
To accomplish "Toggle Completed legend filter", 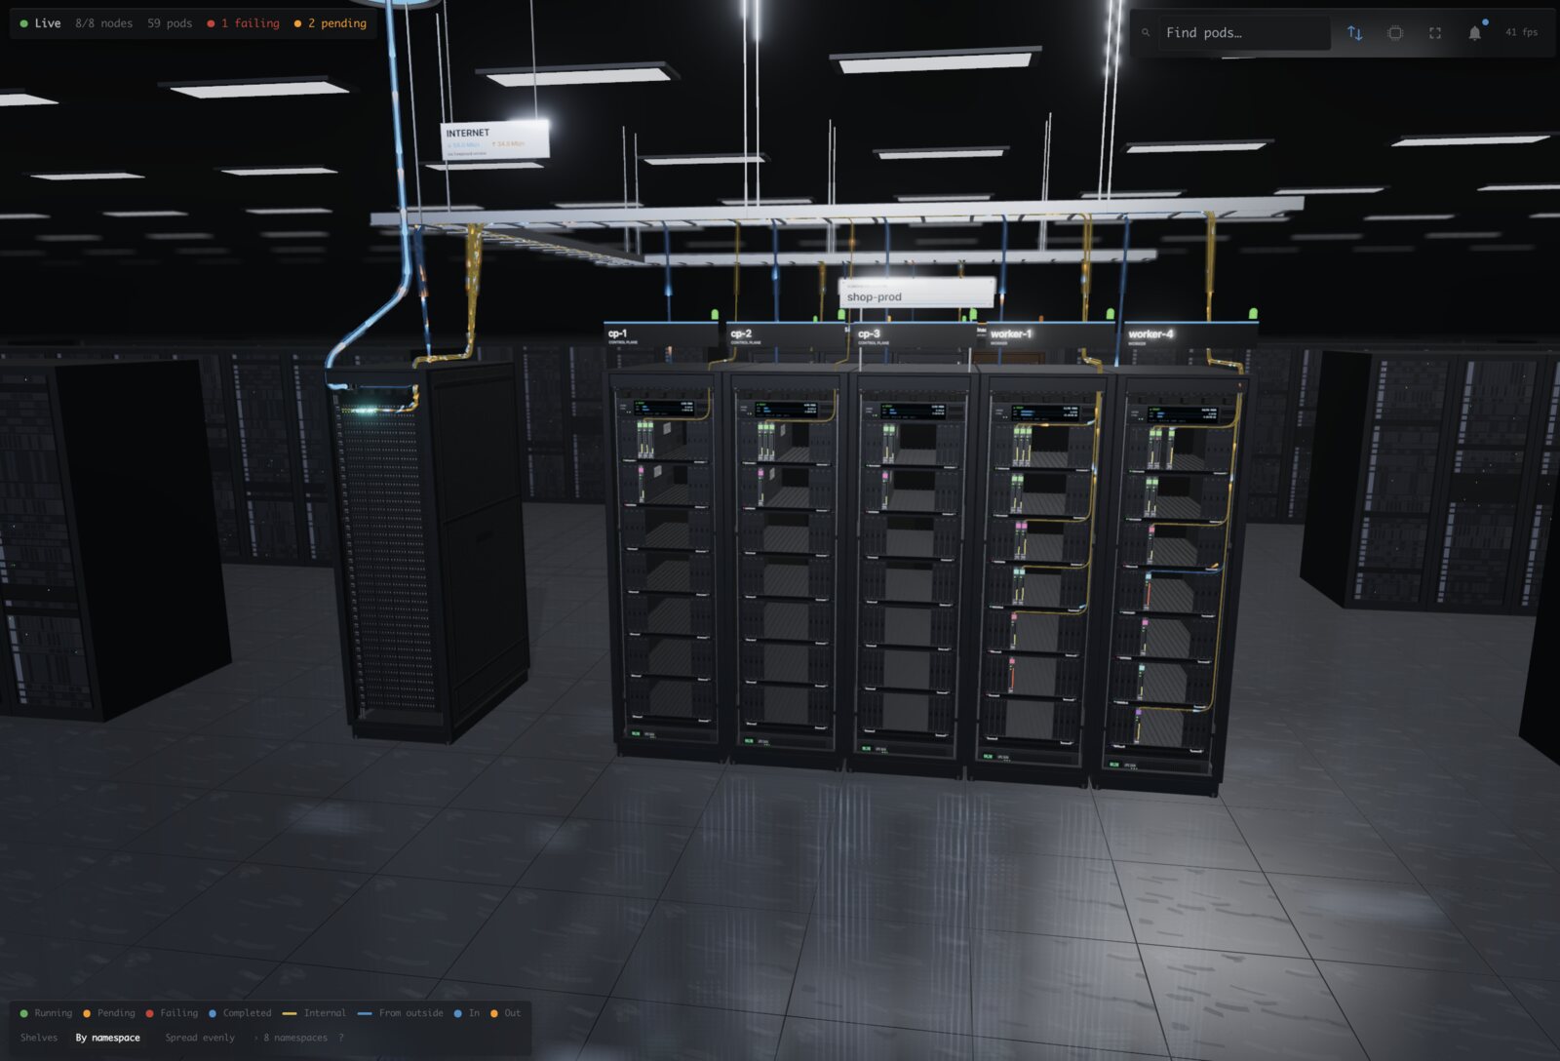I will 240,1013.
